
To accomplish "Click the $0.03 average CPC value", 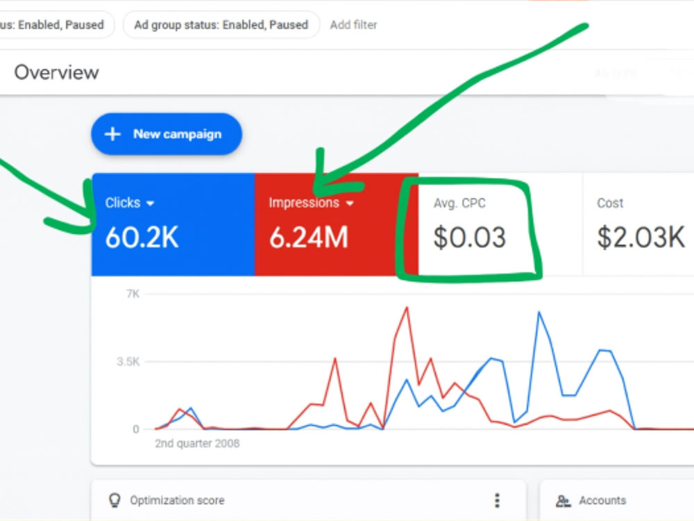I will (x=470, y=237).
